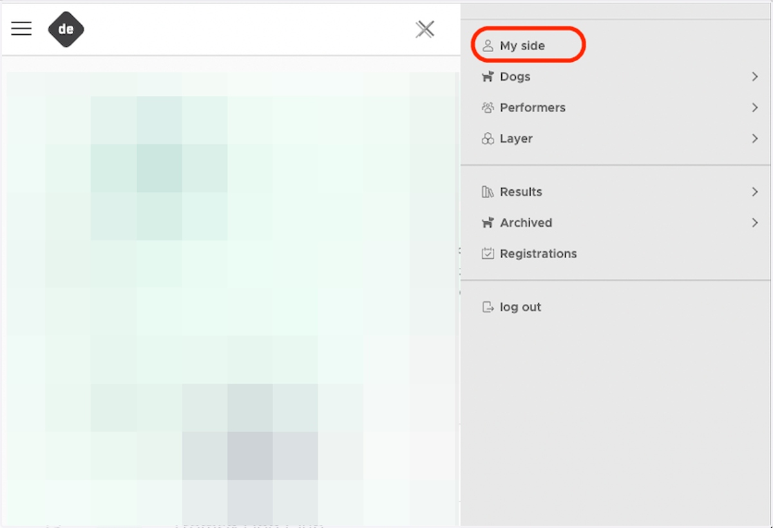Open the Layer menu item

click(x=516, y=138)
